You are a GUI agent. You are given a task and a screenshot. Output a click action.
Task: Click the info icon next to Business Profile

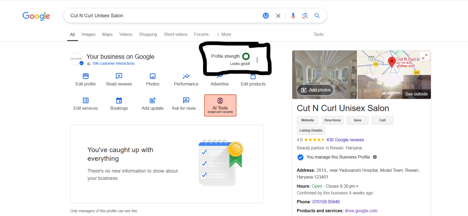[375, 157]
